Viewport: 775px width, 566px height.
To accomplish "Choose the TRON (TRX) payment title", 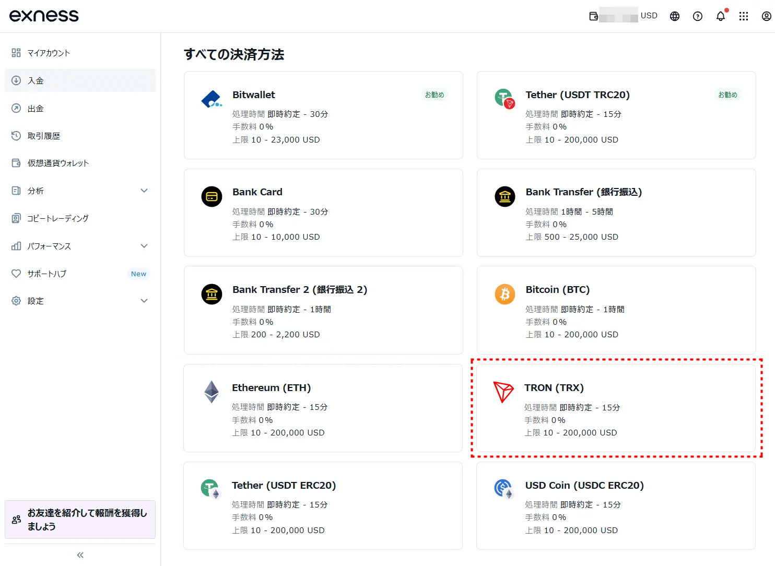I will [554, 388].
